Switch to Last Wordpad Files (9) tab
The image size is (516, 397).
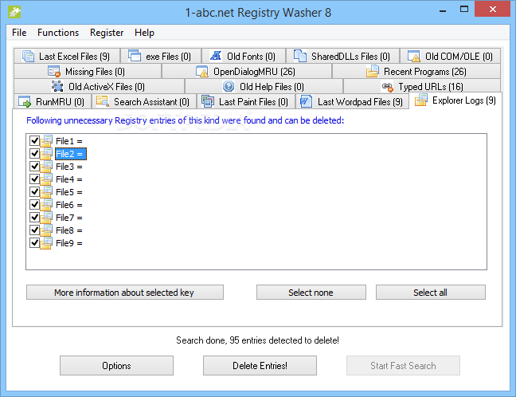352,101
